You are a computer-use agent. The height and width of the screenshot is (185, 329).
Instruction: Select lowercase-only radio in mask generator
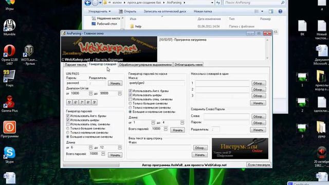click(x=130, y=107)
